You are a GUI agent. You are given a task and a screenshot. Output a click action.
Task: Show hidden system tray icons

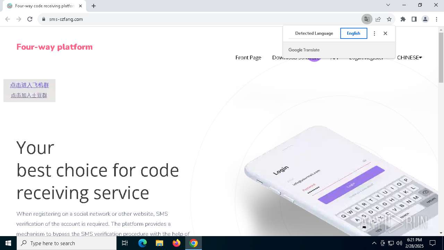tap(374, 243)
